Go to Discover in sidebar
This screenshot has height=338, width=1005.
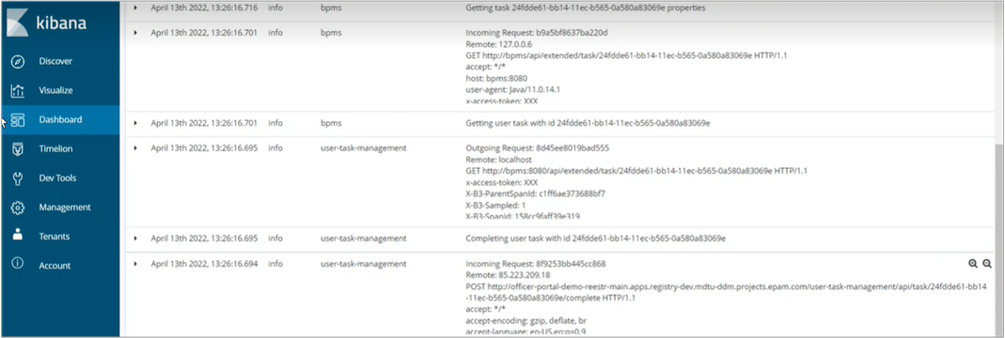[55, 61]
